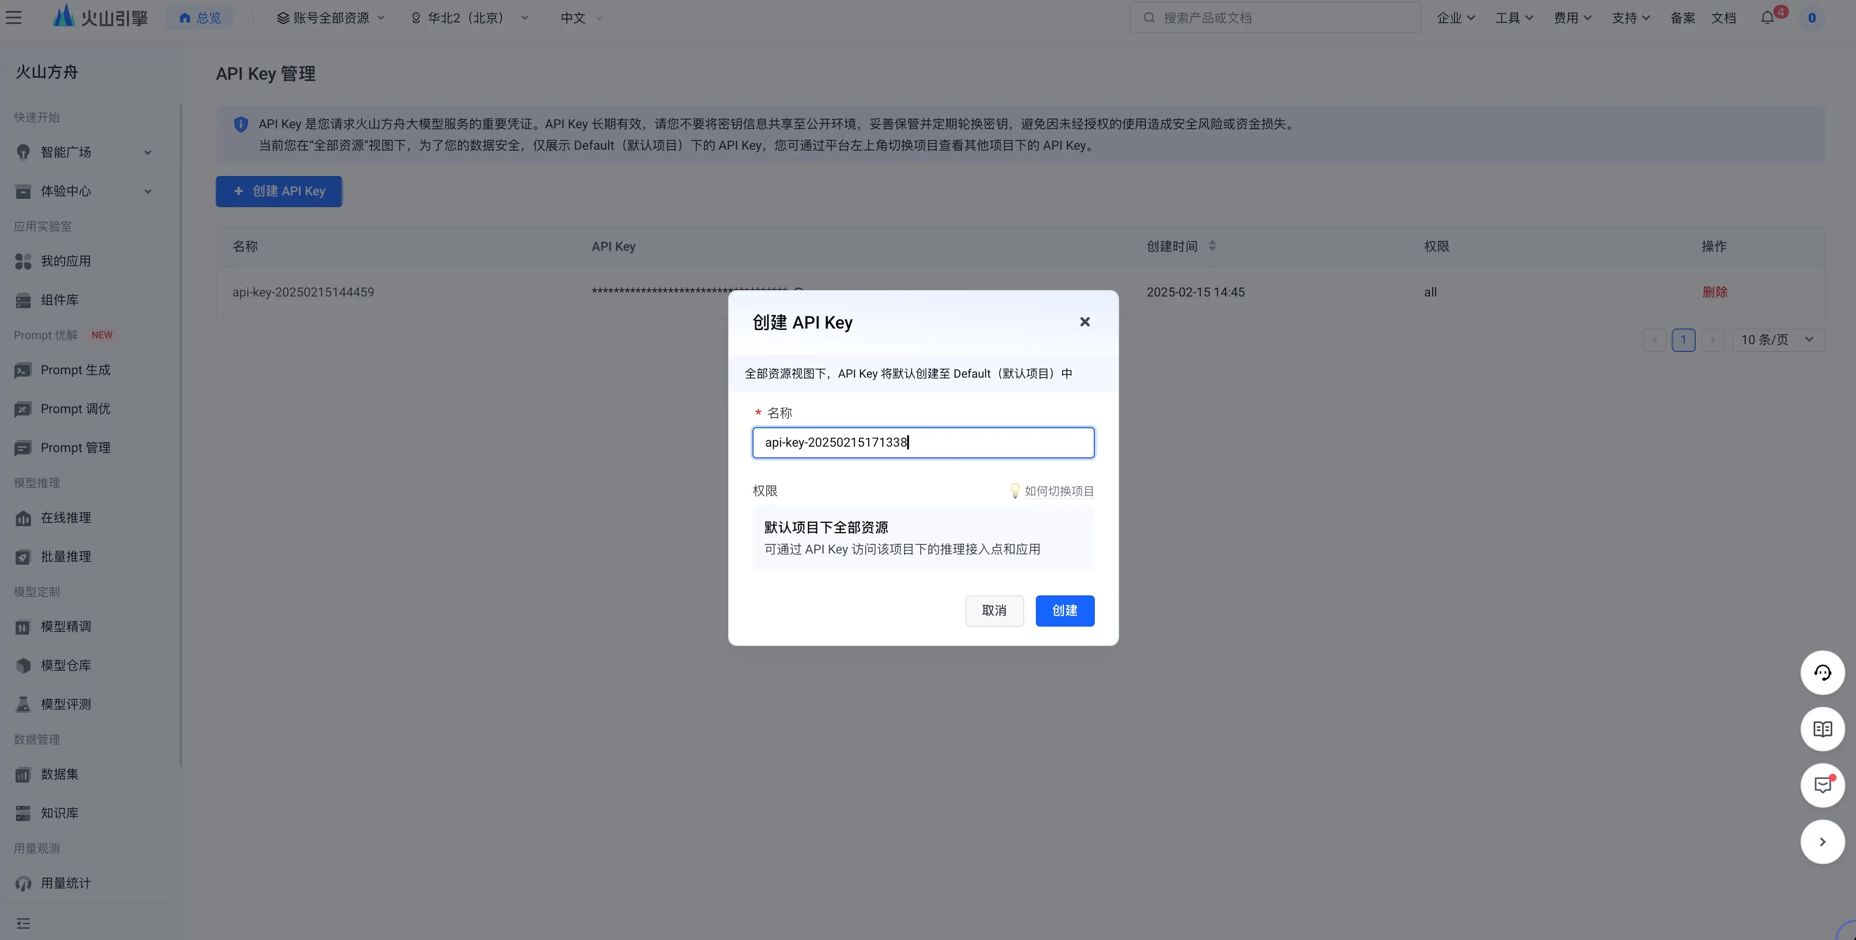Open the hamburger navigation menu

coord(14,17)
